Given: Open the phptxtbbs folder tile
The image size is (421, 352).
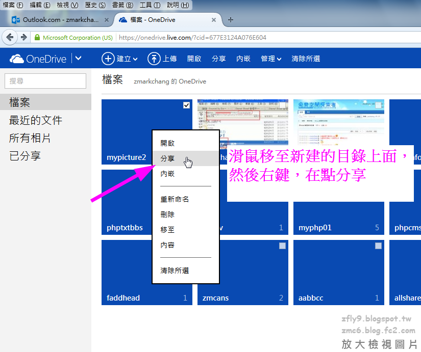Looking at the screenshot, I should tap(126, 202).
